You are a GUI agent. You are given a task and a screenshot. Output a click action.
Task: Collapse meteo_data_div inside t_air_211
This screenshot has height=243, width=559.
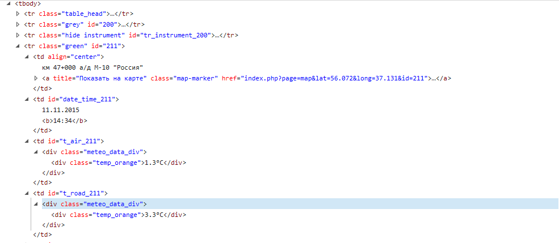(37, 152)
